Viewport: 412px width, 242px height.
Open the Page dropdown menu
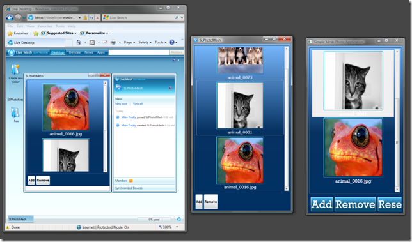coord(129,42)
